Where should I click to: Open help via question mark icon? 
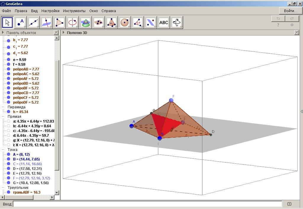coord(278,25)
